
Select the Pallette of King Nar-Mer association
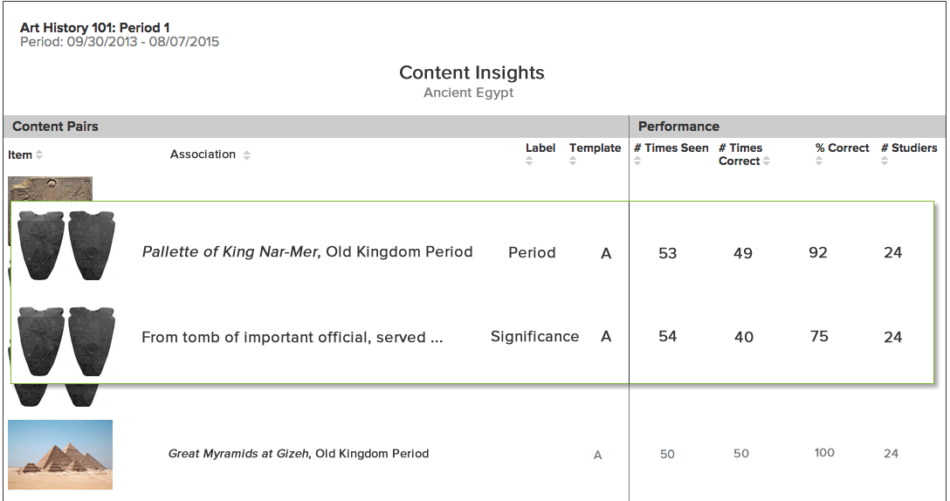tap(307, 252)
